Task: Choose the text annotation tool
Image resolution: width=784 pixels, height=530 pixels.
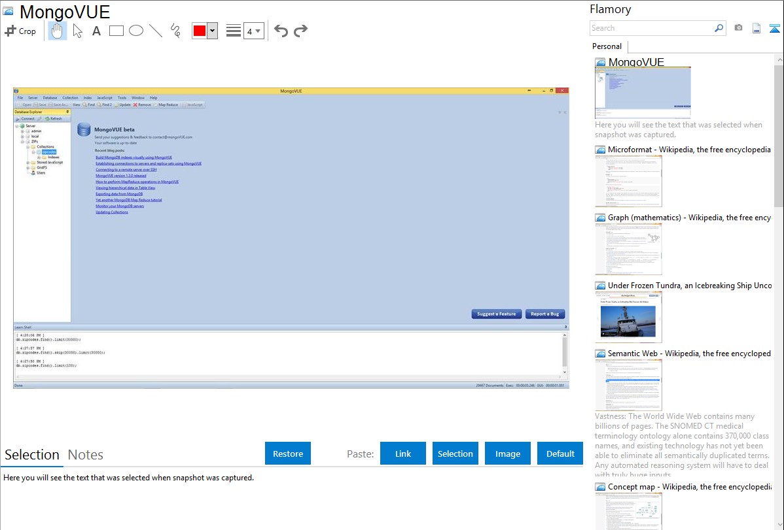Action: tap(96, 31)
